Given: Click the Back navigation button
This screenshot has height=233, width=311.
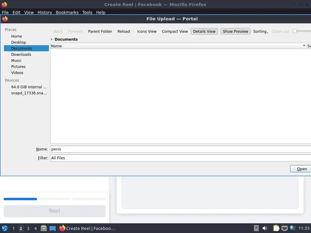Looking at the screenshot, I should pos(58,31).
